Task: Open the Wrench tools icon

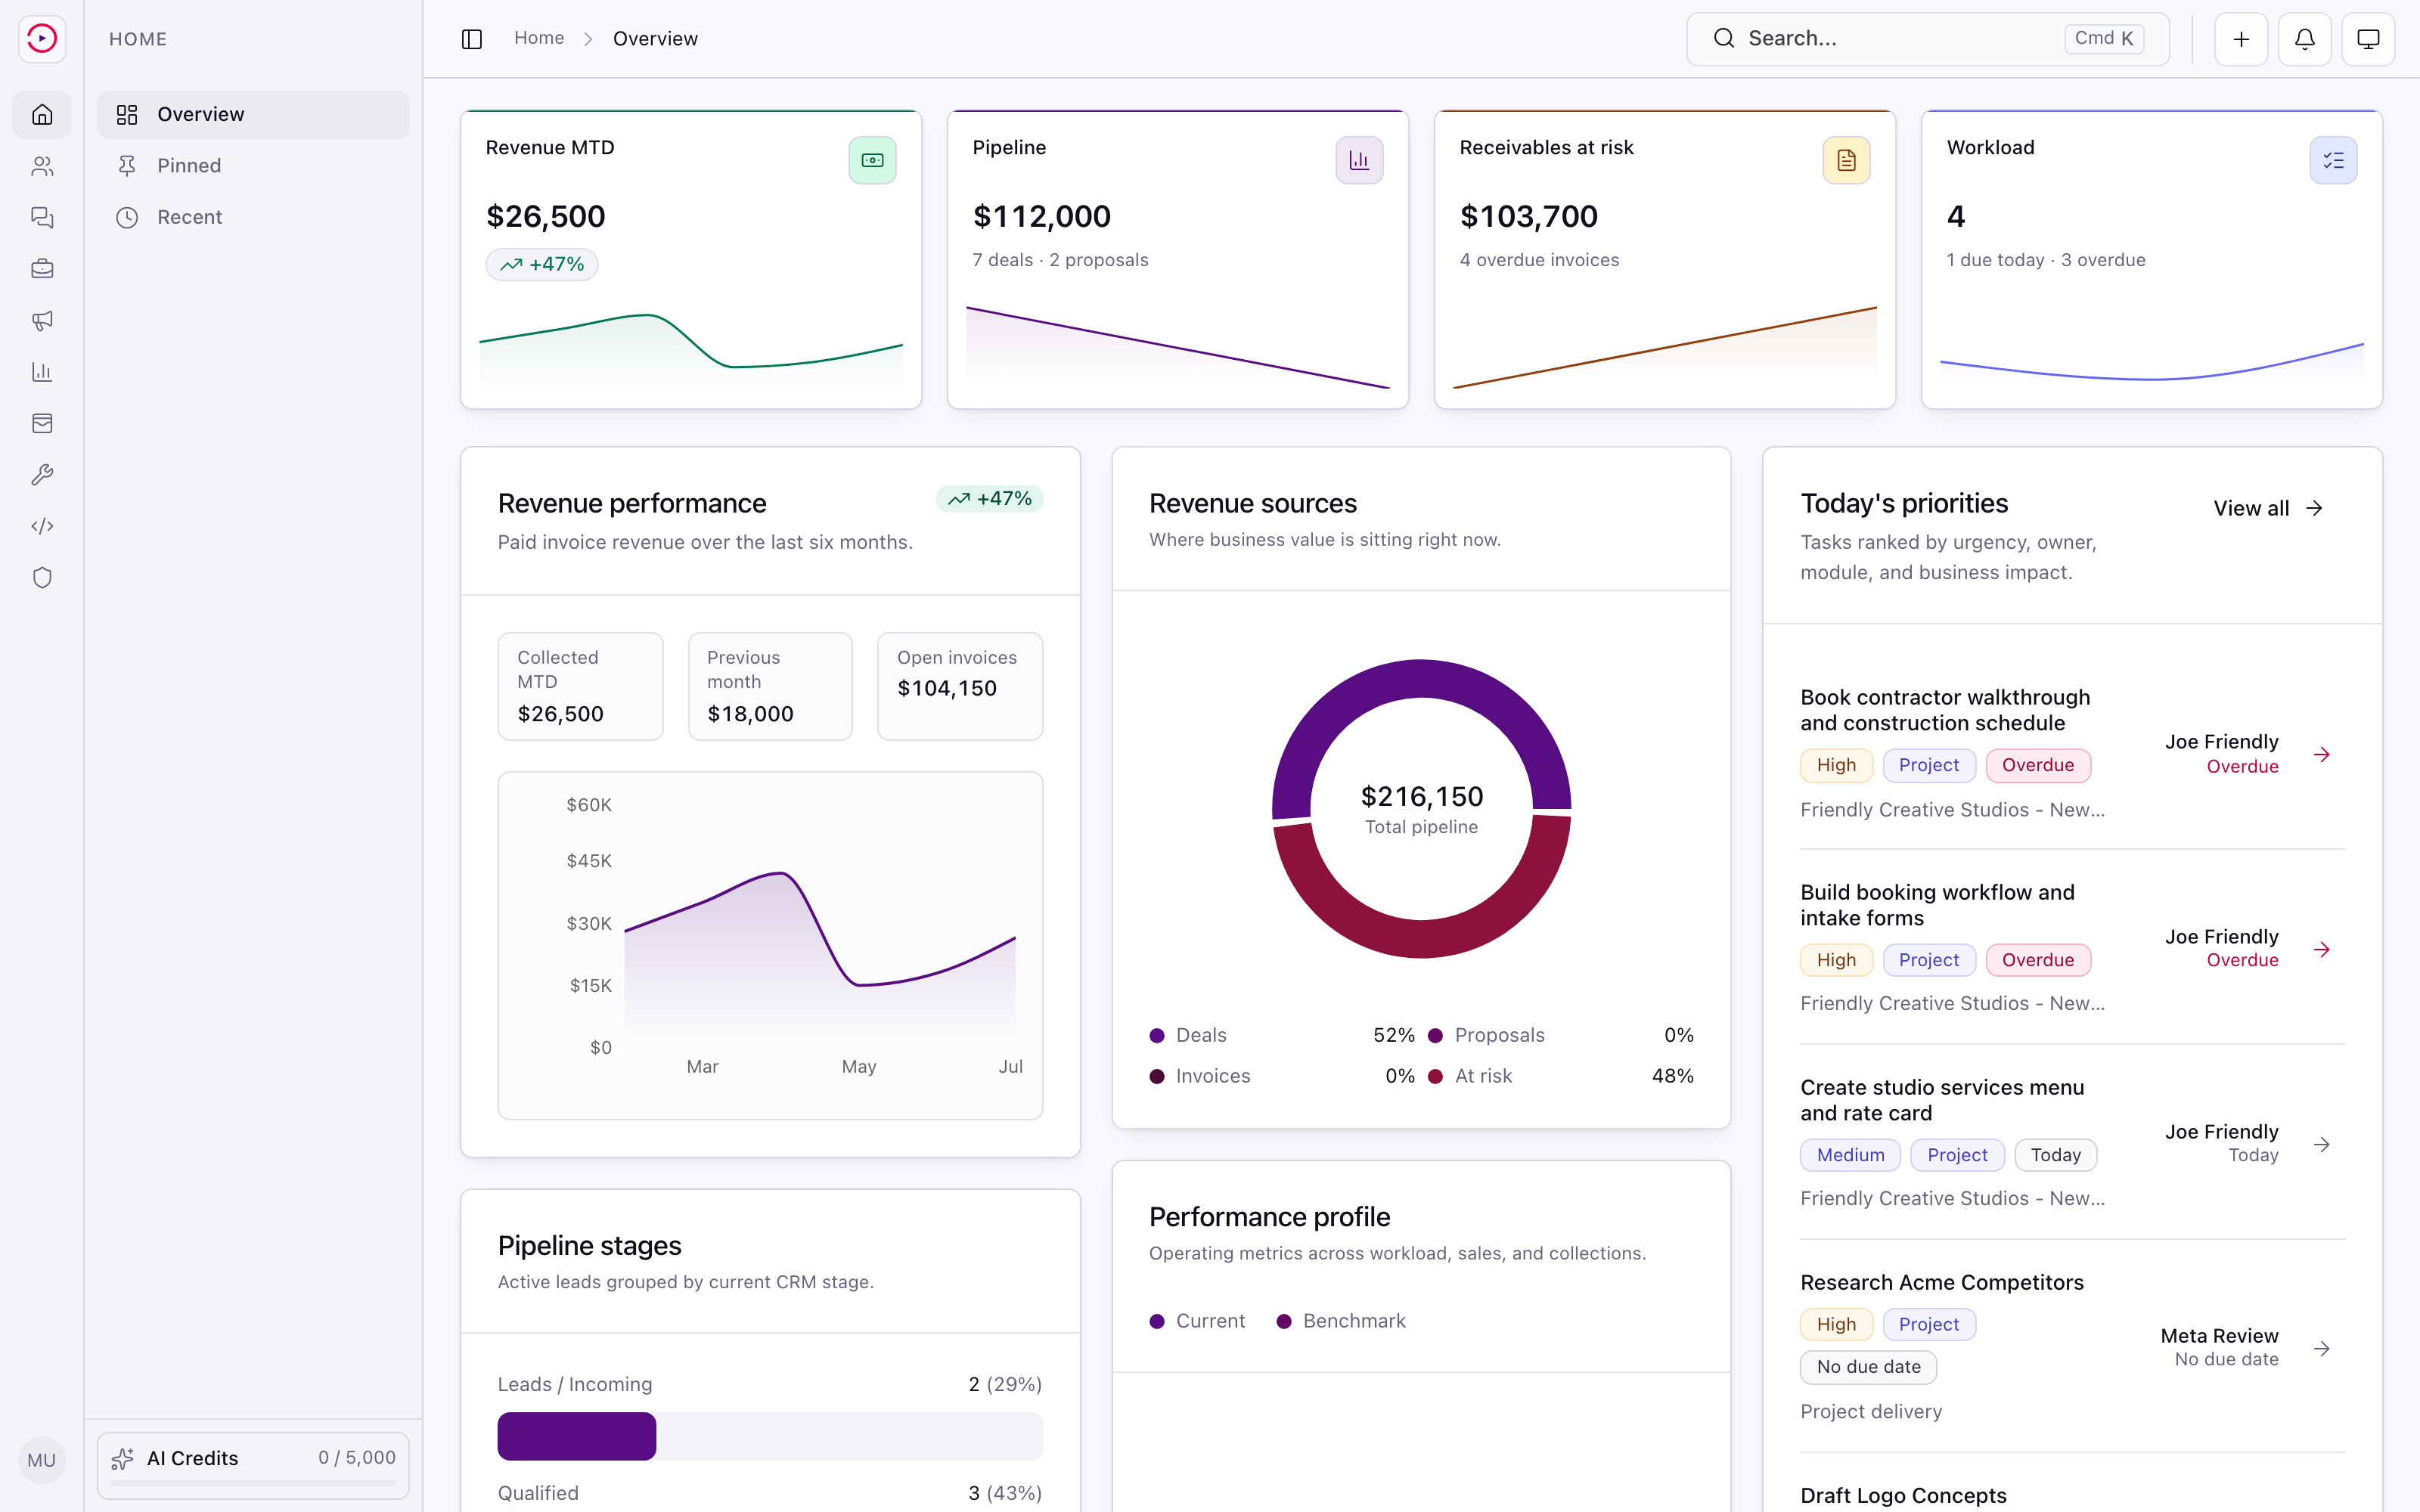Action: click(x=42, y=475)
